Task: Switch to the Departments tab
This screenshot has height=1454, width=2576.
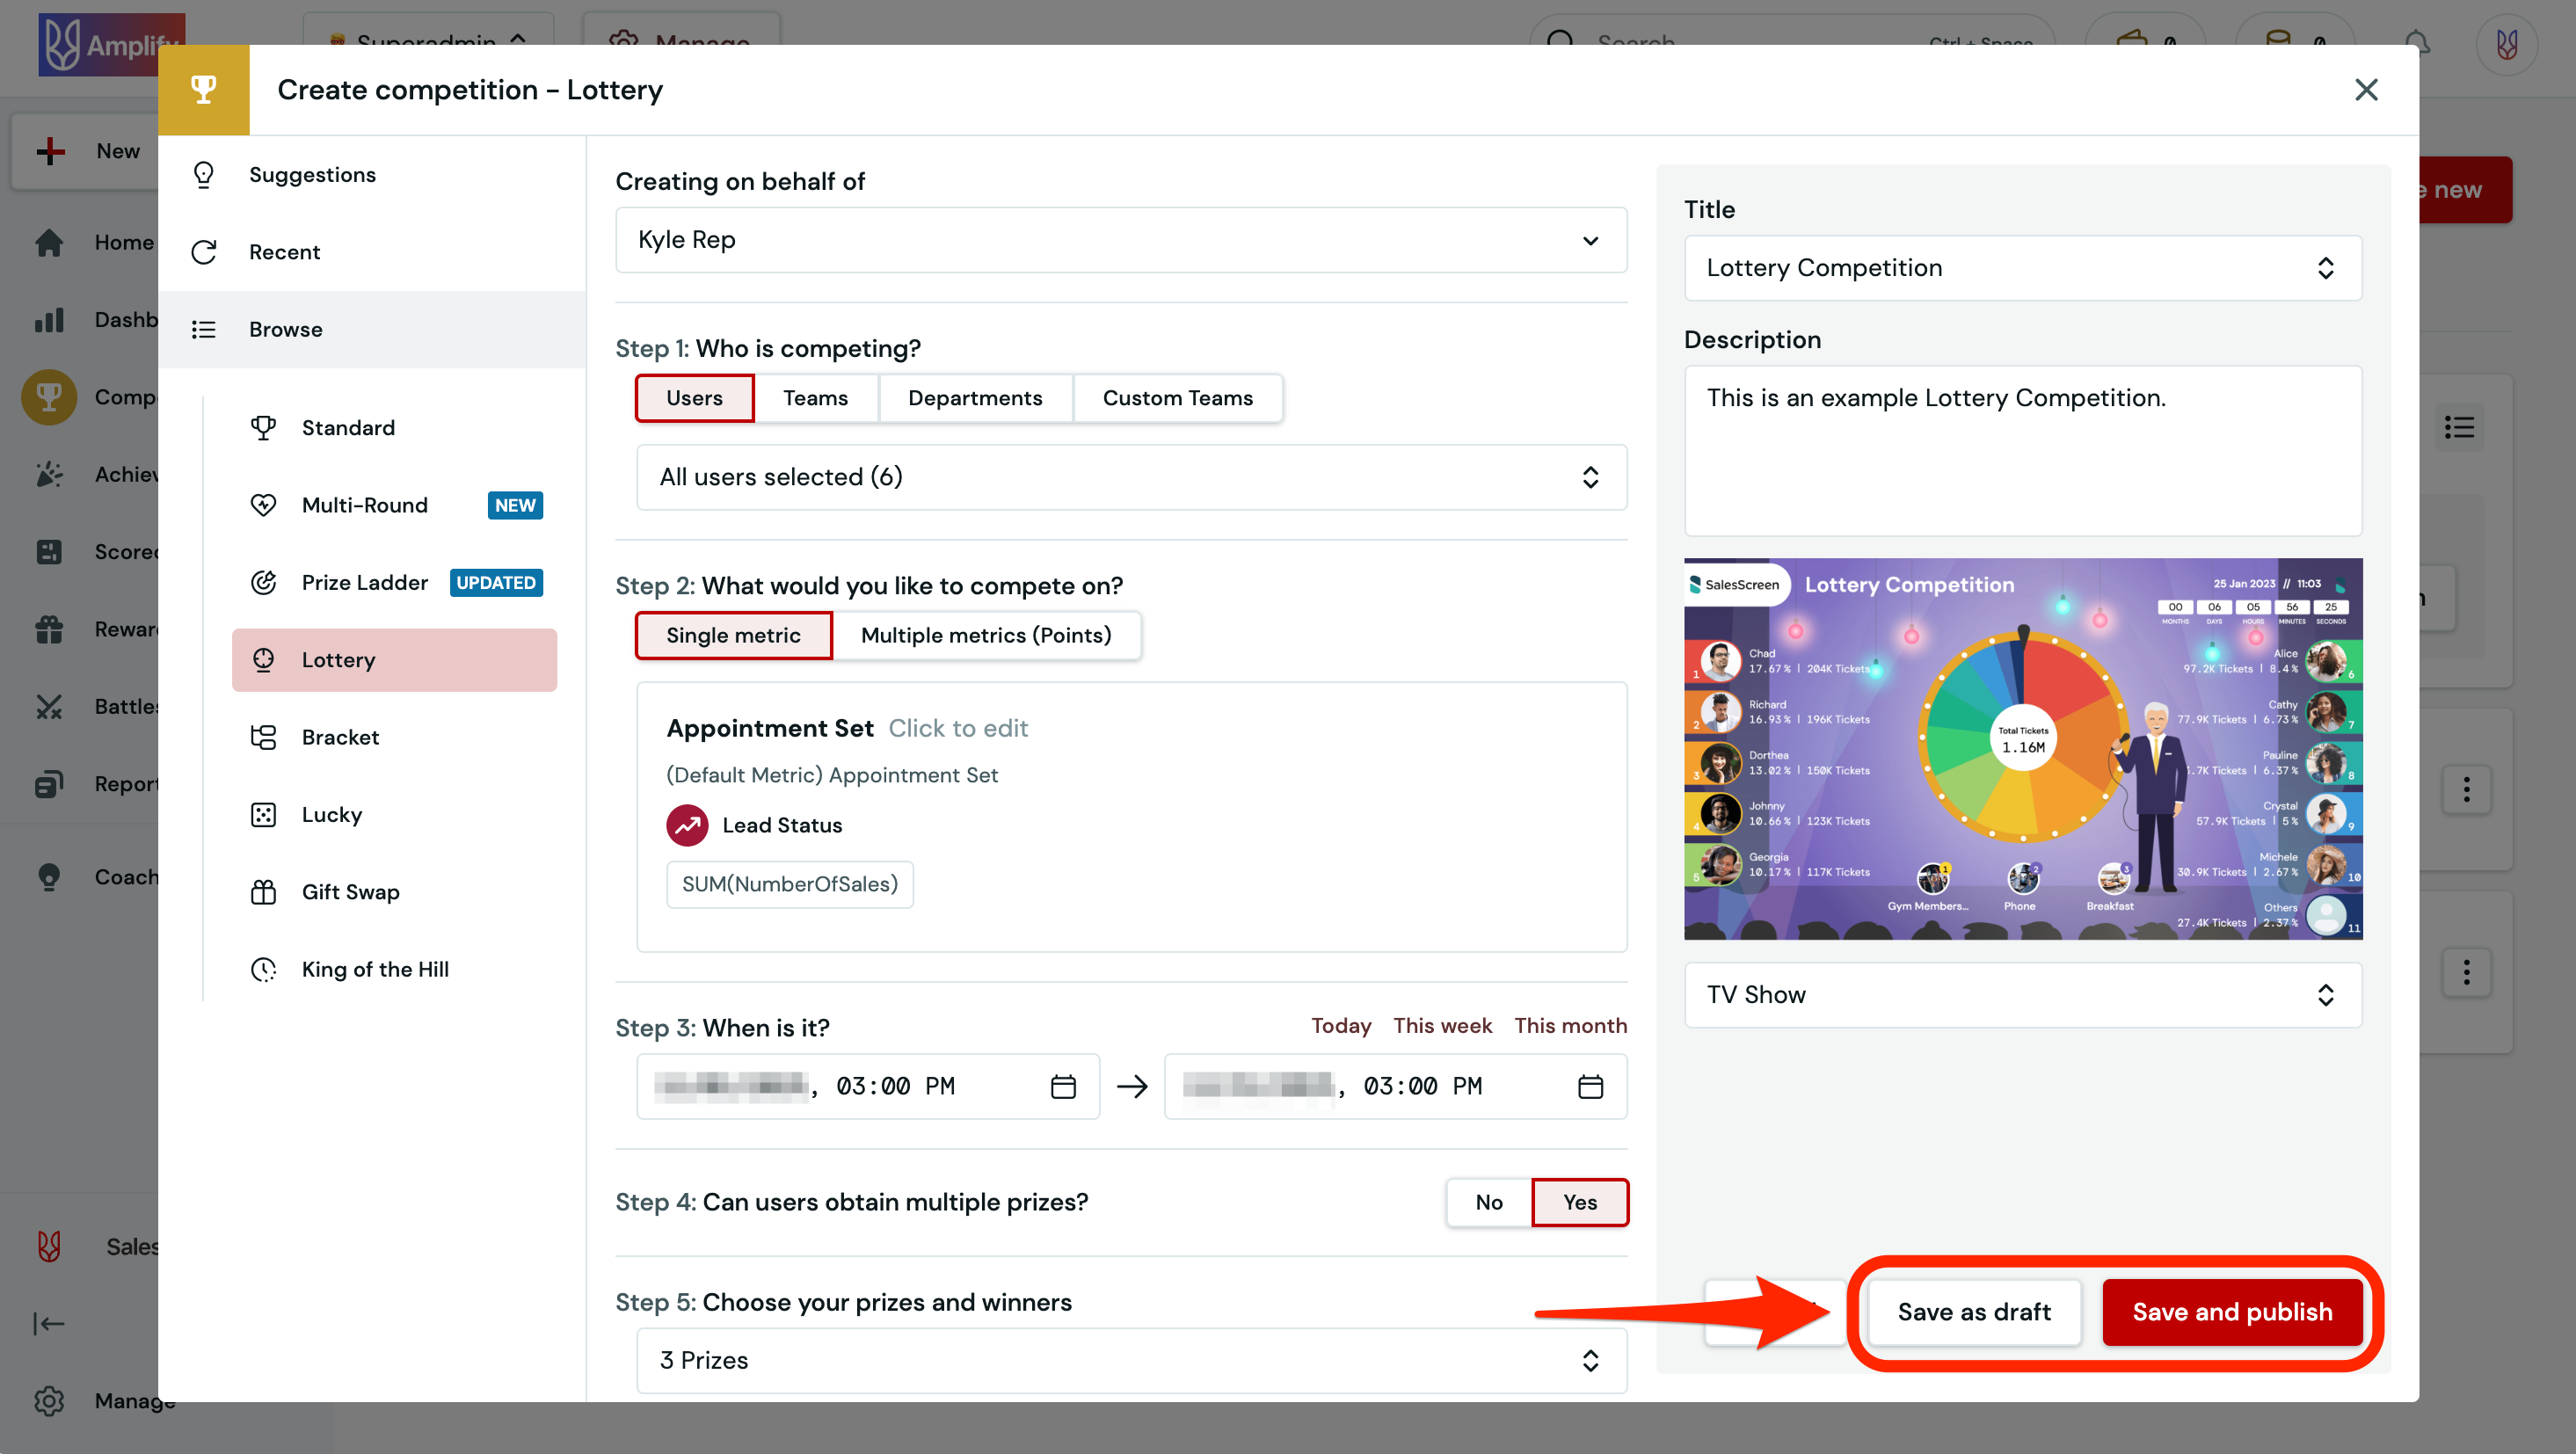Action: click(x=975, y=397)
